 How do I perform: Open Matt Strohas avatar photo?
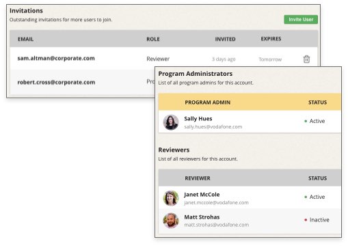pos(171,221)
